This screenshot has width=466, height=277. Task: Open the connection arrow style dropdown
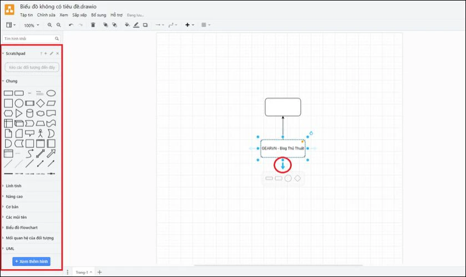pos(160,25)
